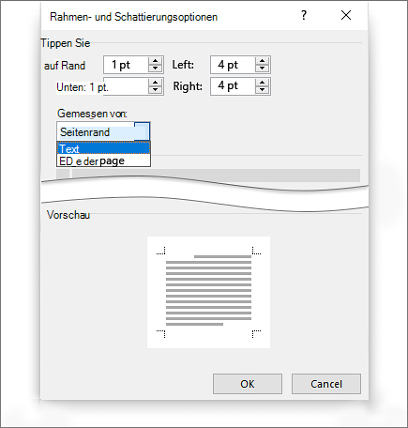
Task: Click the Vorschau page preview thumbnail
Action: (x=208, y=292)
